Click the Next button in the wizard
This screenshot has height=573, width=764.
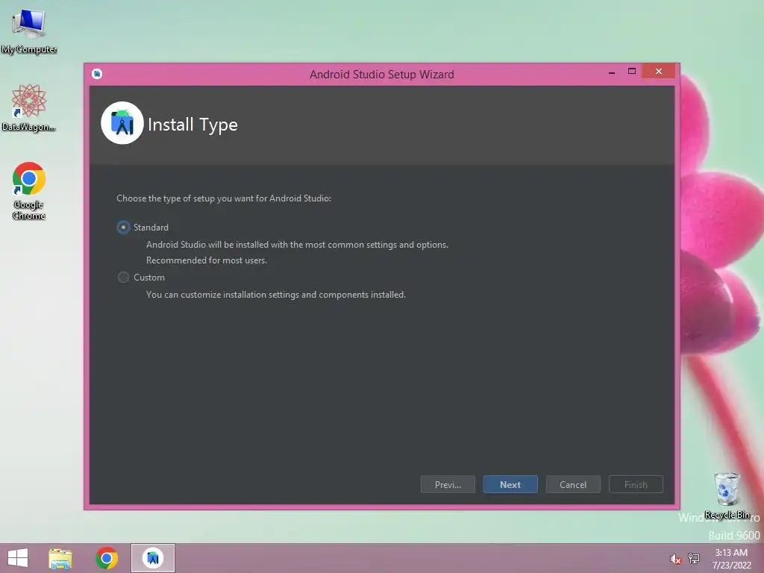(510, 484)
